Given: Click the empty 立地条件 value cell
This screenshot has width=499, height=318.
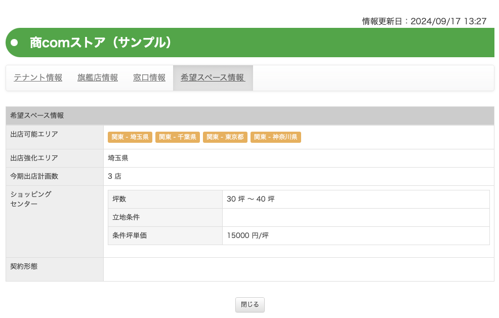Looking at the screenshot, I should [356, 217].
